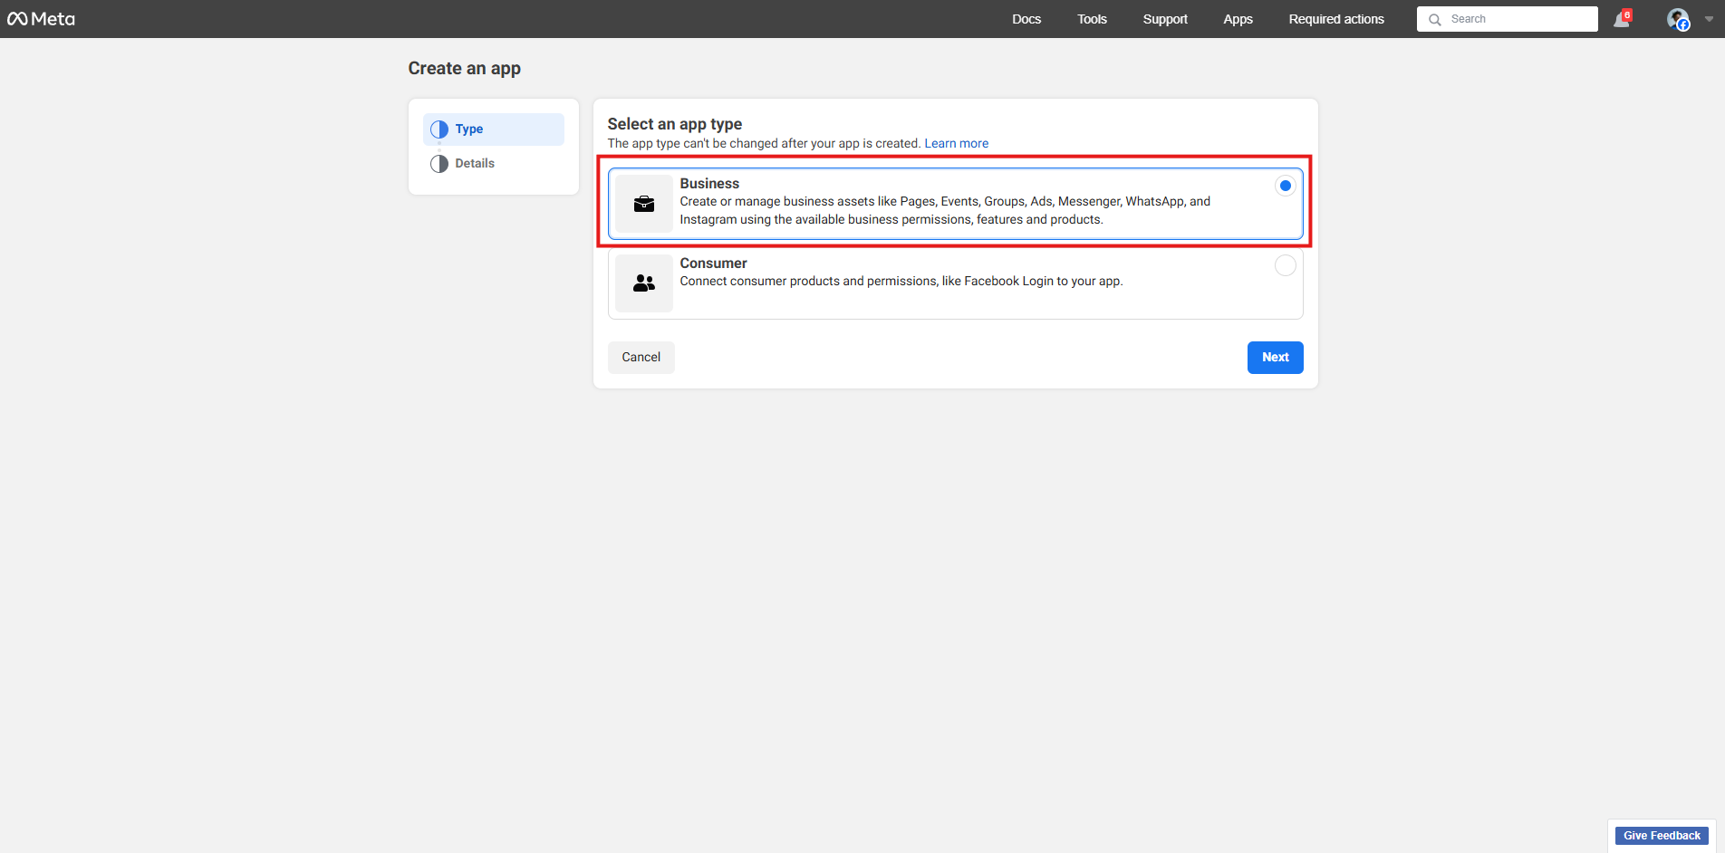Open the notifications bell icon

(x=1622, y=19)
